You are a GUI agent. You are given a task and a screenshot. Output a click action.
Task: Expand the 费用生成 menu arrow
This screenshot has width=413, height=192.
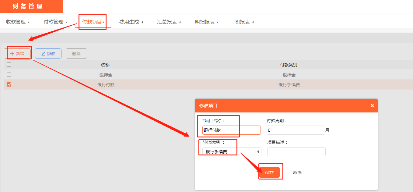(x=142, y=22)
